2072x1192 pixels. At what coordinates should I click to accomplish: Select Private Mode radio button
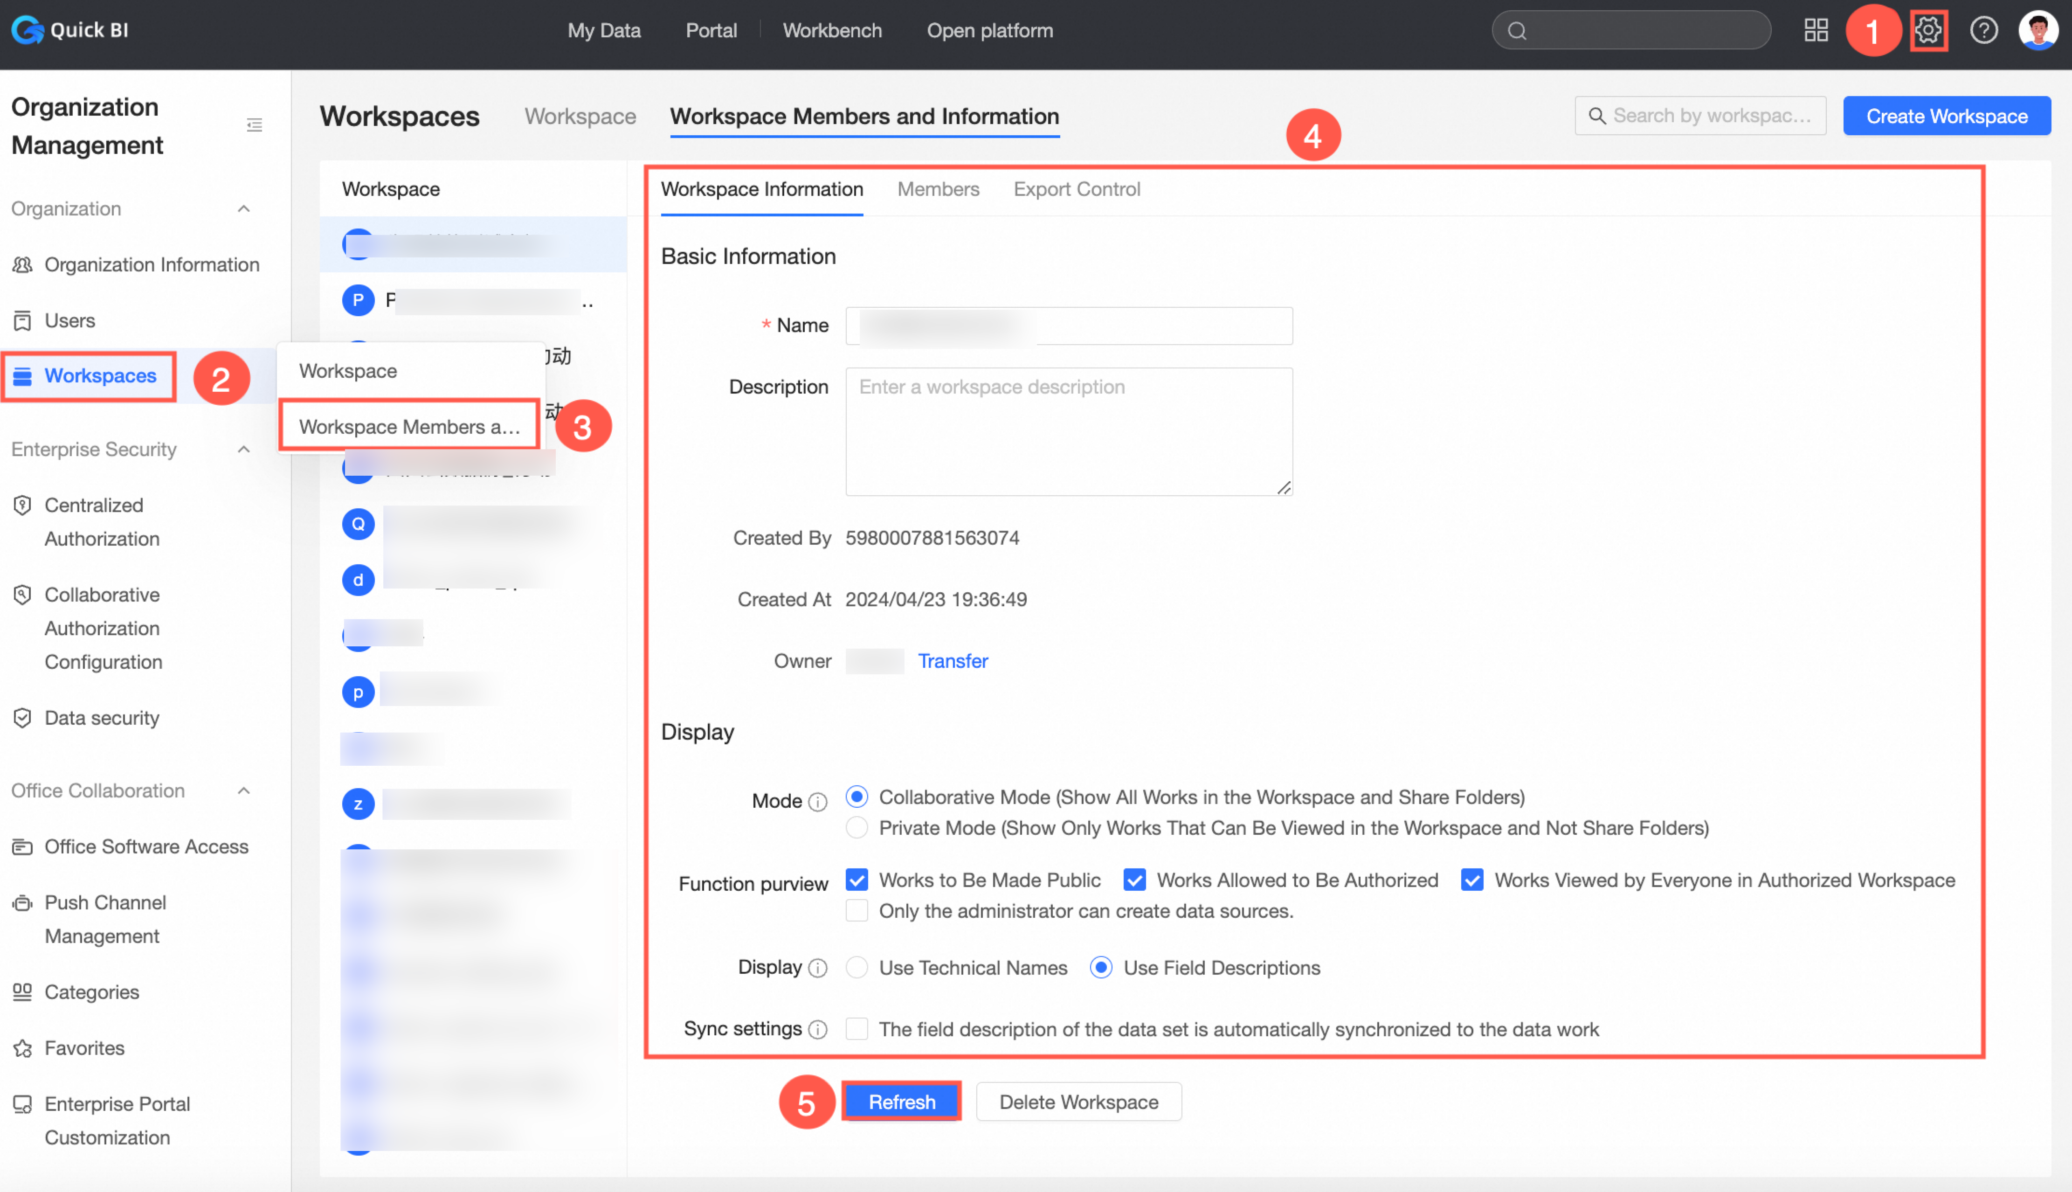click(857, 828)
